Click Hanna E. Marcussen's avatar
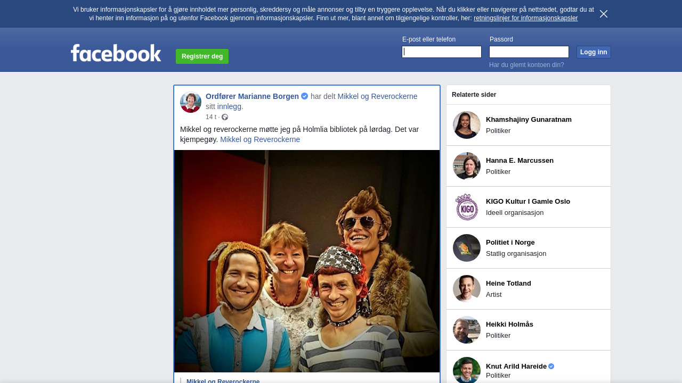Viewport: 682px width, 383px height. point(467,166)
